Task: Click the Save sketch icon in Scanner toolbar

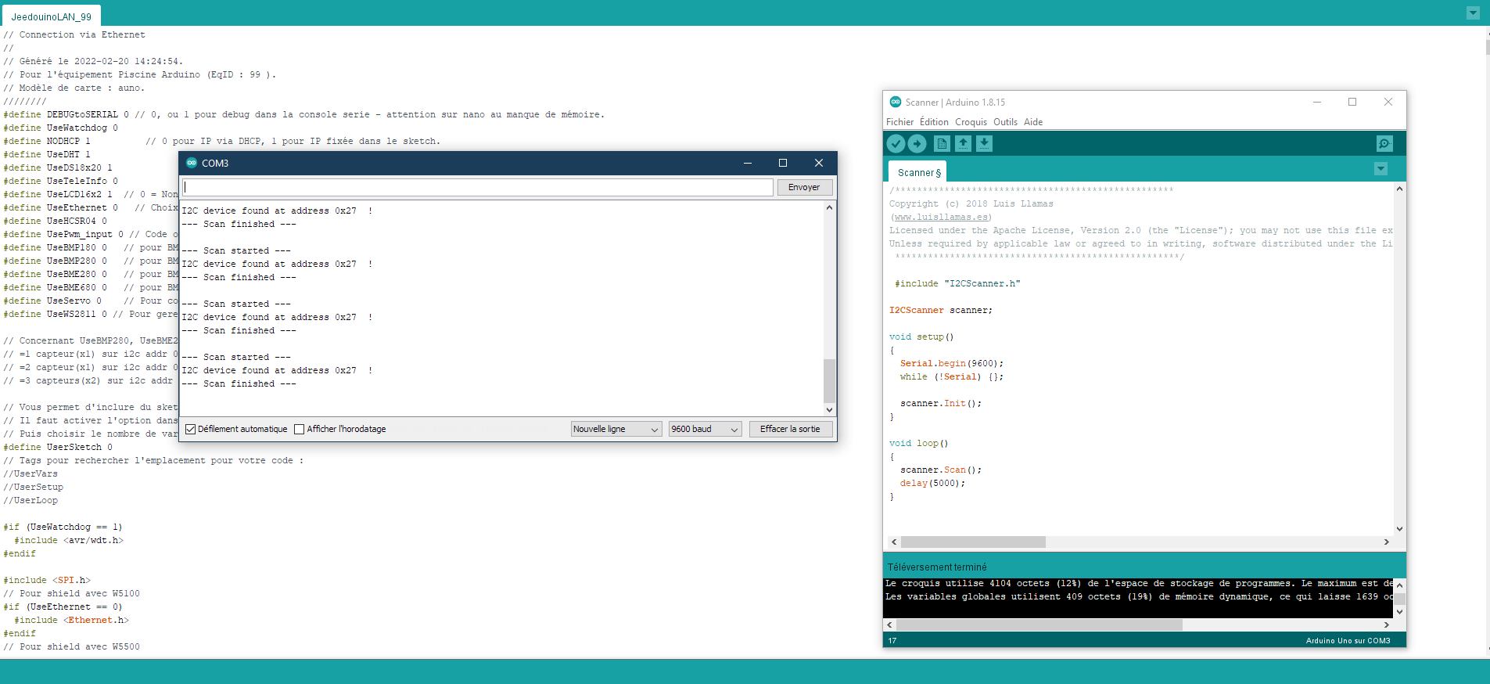Action: click(x=984, y=143)
